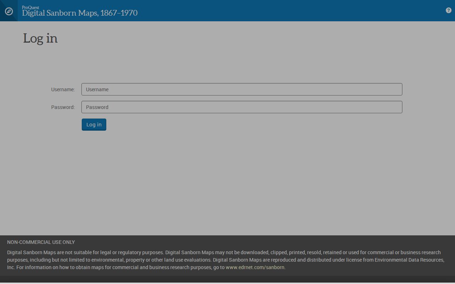Screen dimensions: 455x284
Task: Click the NON-COMMERCIAL USE ONLY heading
Action: click(x=41, y=242)
